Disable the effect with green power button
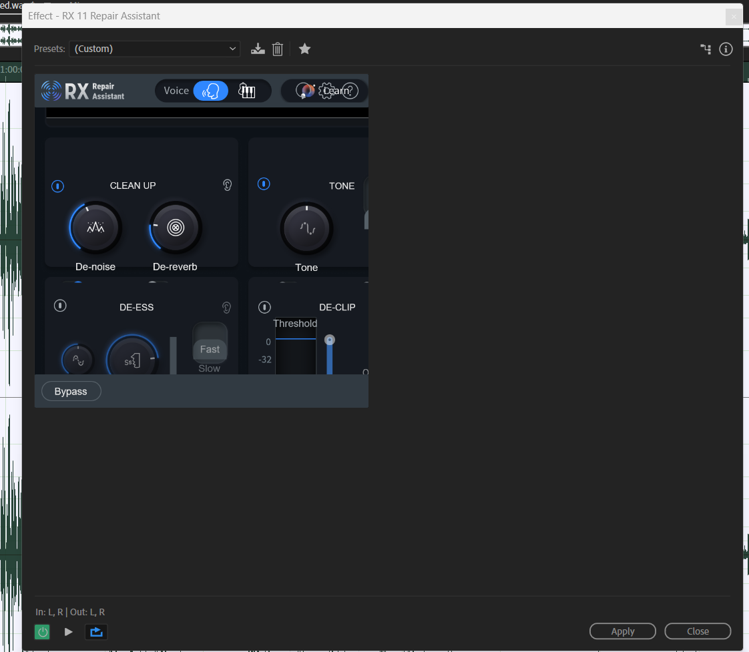749x652 pixels. coord(41,631)
